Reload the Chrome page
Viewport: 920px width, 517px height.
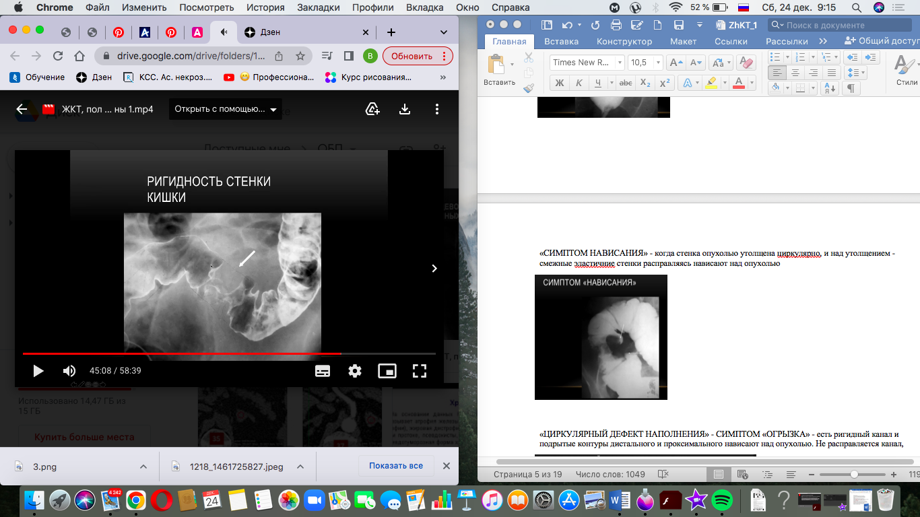point(58,56)
